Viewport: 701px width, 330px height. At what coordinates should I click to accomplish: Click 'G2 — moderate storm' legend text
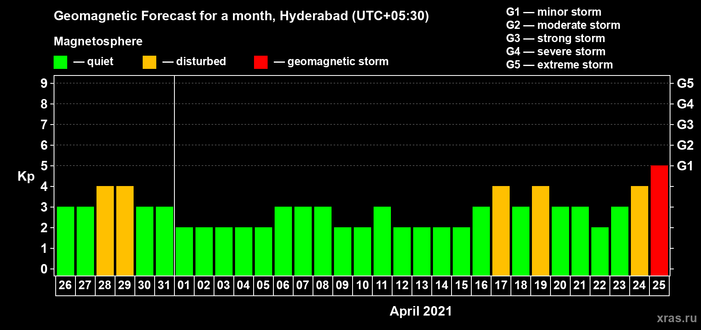(x=563, y=25)
